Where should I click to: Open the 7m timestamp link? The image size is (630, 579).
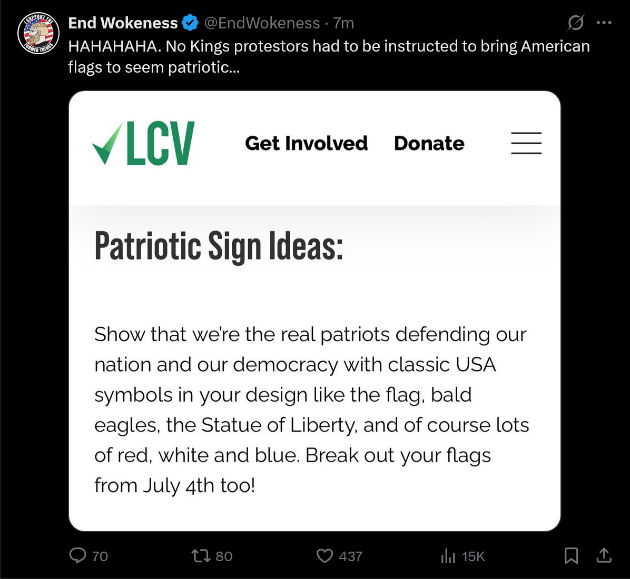[x=343, y=23]
